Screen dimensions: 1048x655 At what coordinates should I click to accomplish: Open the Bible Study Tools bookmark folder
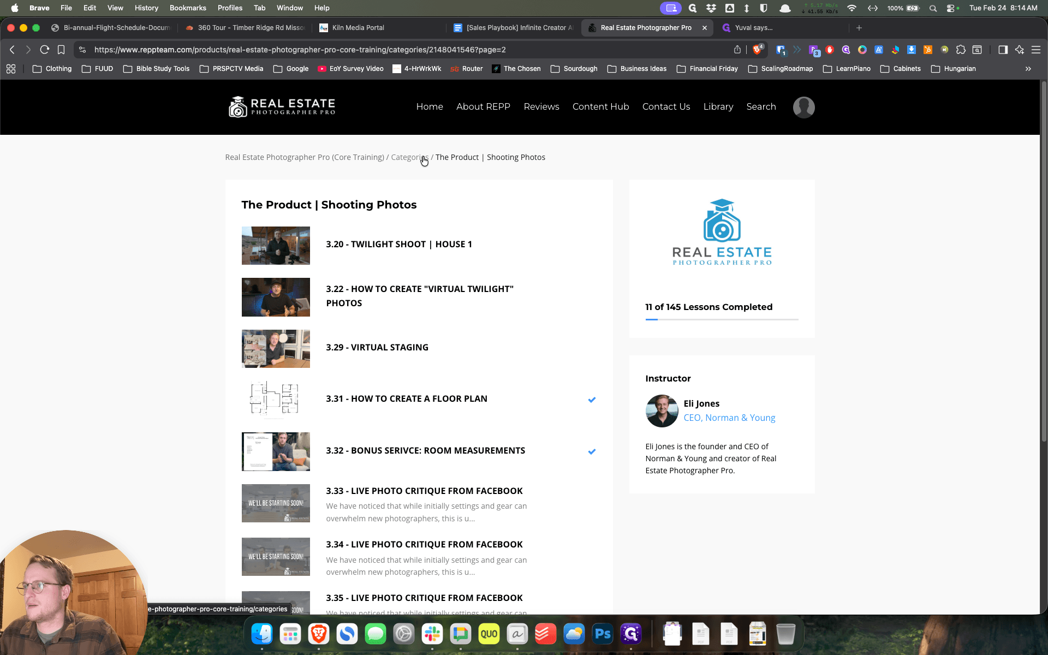click(x=157, y=69)
